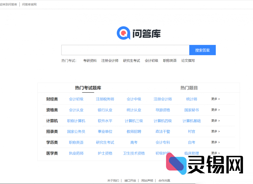This screenshot has width=253, height=184.
Task: Expand 更多 for the 计算机 row
Action: click(215, 121)
